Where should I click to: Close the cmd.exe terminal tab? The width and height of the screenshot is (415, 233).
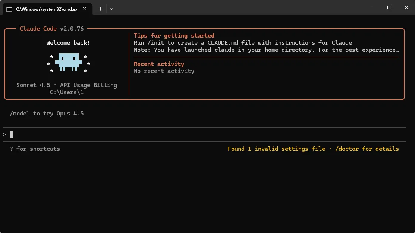tap(84, 9)
